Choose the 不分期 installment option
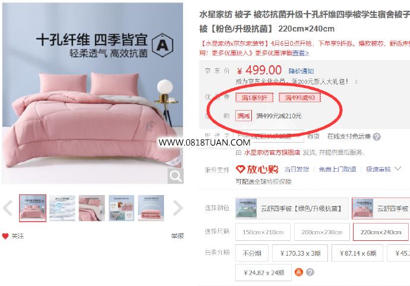Viewport: 410px width, 286px height. pyautogui.click(x=252, y=253)
